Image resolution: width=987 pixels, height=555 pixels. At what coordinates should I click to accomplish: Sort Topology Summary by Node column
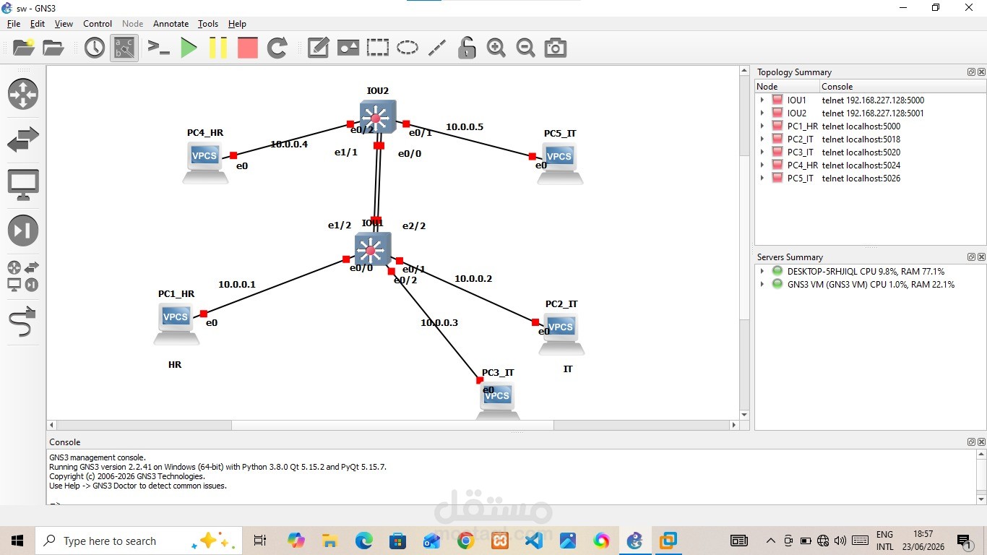[x=786, y=87]
